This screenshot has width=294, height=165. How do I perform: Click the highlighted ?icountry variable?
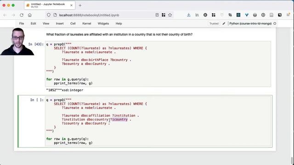pos(120,119)
